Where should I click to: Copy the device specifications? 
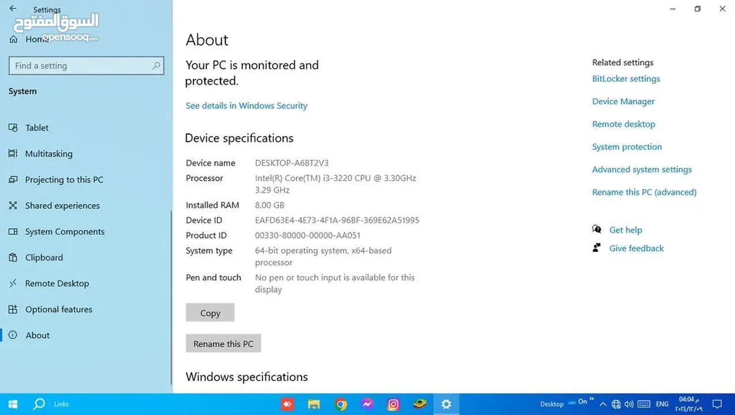(210, 313)
